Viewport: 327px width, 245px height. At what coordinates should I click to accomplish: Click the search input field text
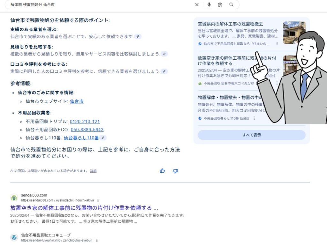[x=33, y=4]
